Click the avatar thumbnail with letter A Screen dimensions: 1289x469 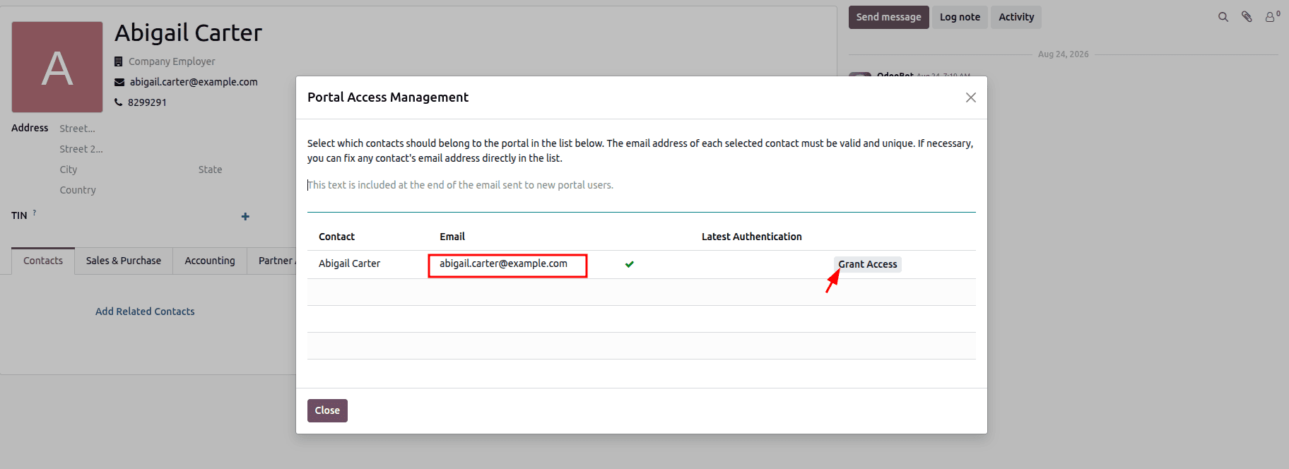[x=57, y=67]
